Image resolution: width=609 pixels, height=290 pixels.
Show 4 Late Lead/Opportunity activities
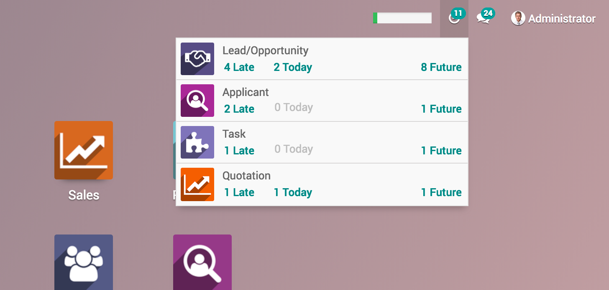click(239, 67)
